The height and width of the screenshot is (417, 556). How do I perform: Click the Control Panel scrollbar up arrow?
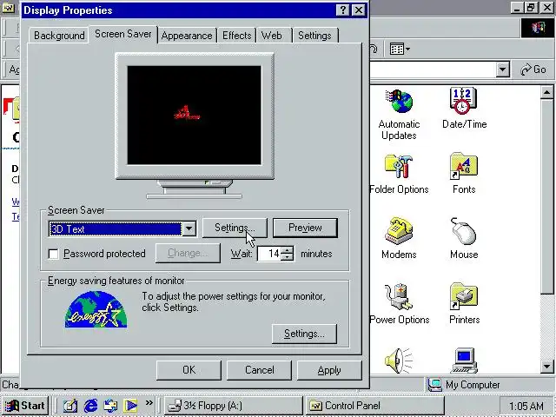[546, 93]
